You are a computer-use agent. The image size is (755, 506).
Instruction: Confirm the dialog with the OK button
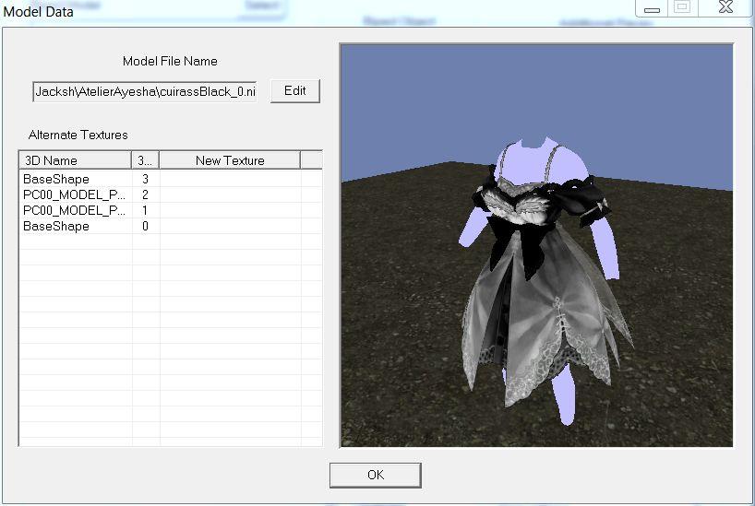[x=376, y=476]
